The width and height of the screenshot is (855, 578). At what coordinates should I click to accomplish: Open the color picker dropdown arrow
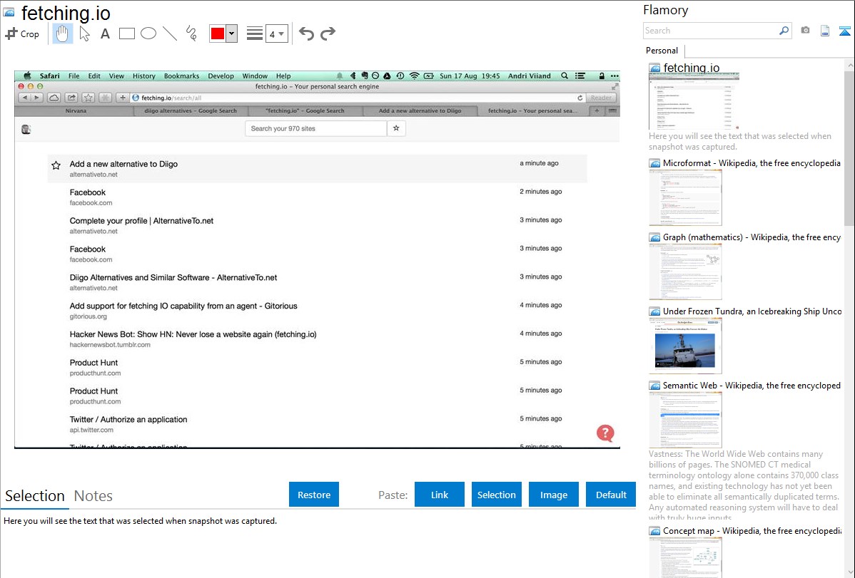[232, 33]
